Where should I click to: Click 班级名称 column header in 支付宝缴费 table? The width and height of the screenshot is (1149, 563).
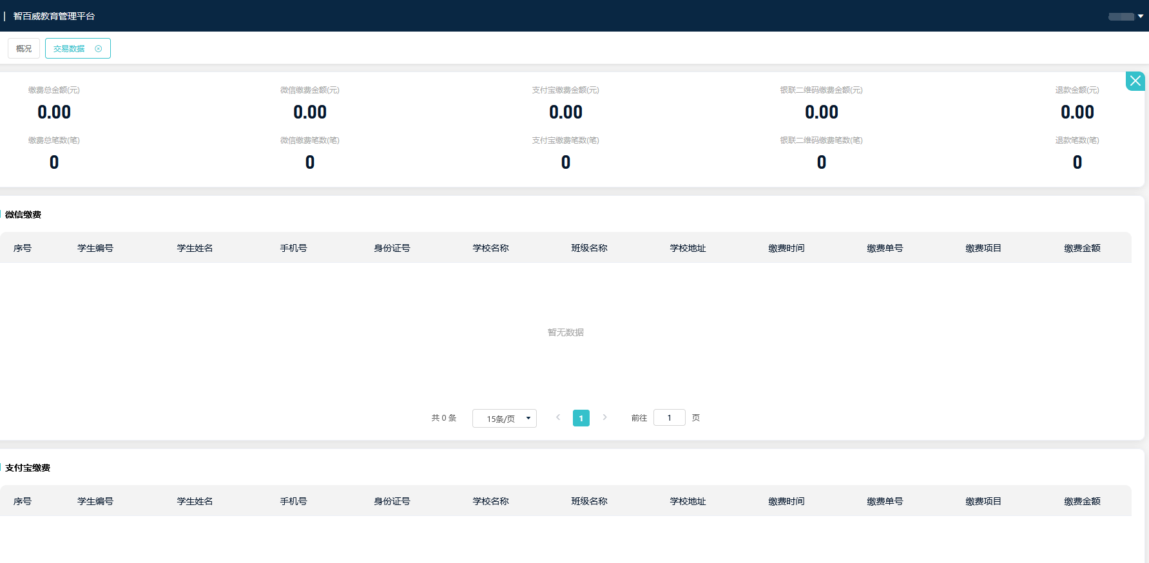[590, 501]
